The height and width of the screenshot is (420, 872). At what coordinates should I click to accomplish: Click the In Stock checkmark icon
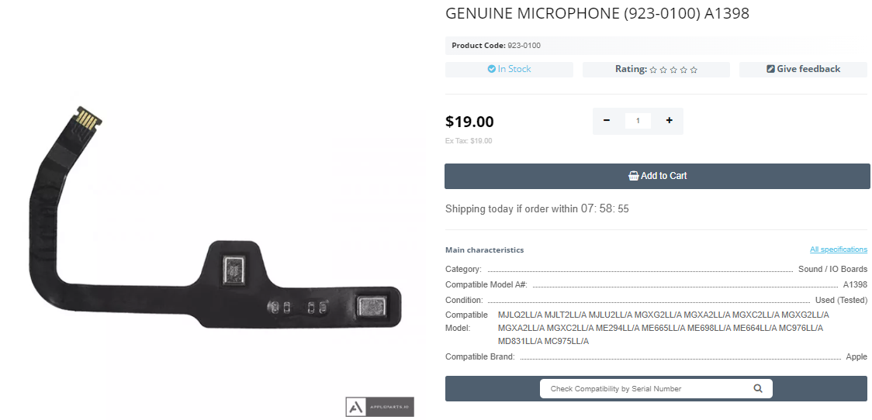pyautogui.click(x=491, y=69)
